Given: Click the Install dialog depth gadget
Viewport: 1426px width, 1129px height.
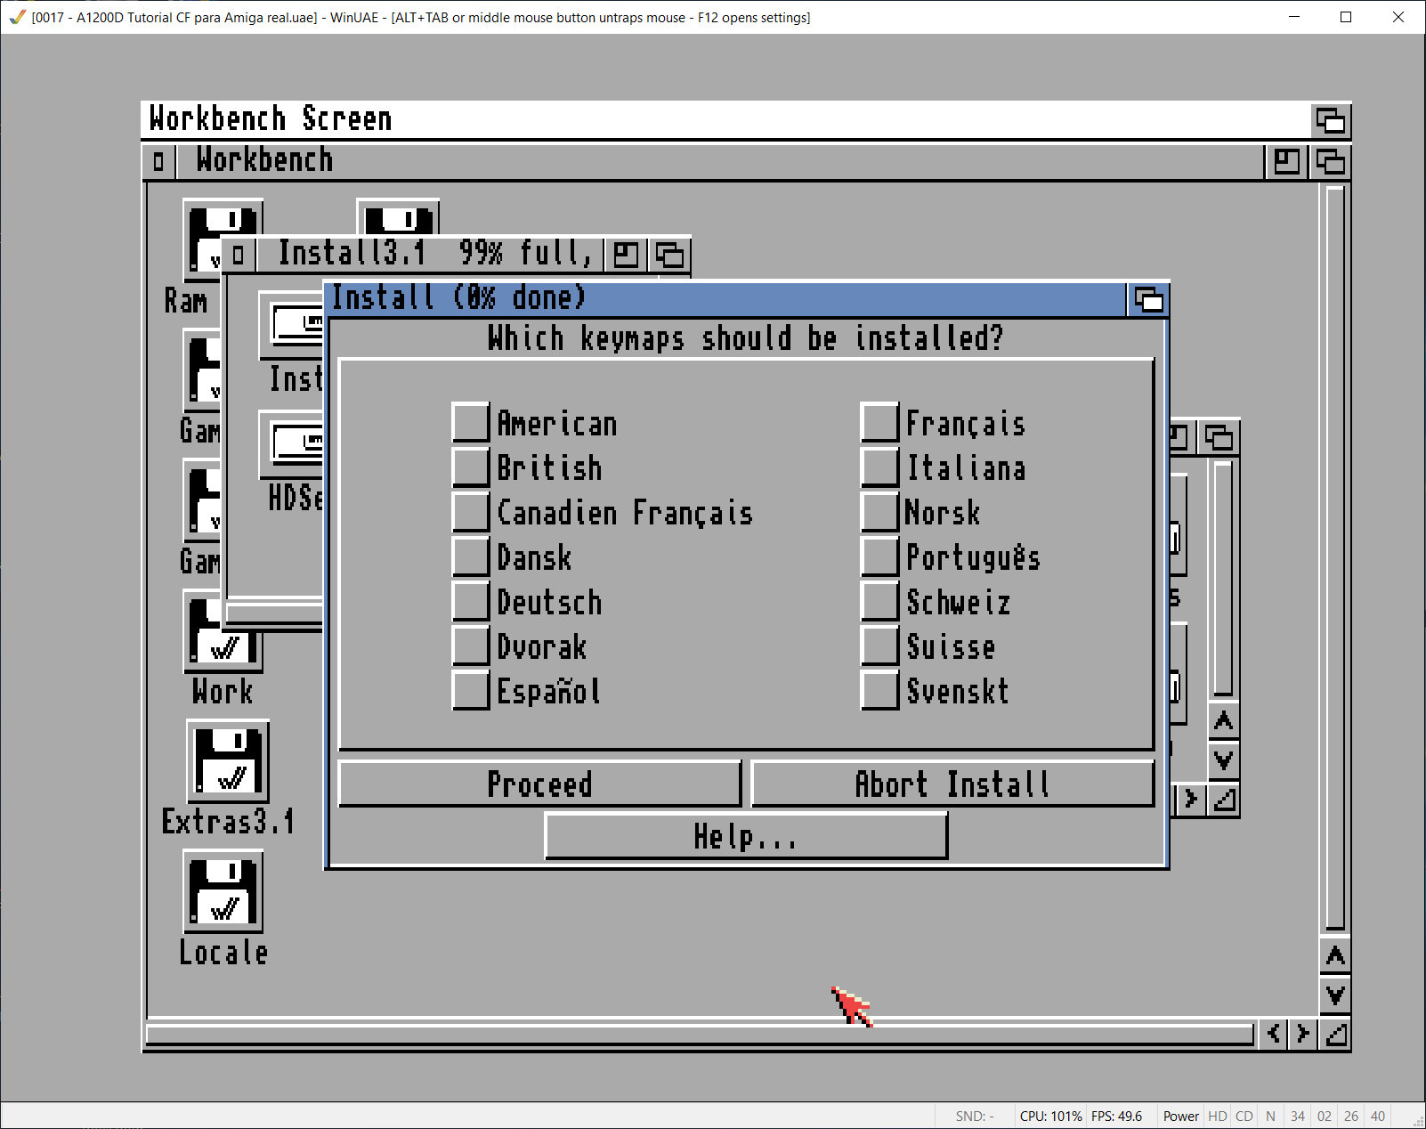Looking at the screenshot, I should tap(1148, 299).
